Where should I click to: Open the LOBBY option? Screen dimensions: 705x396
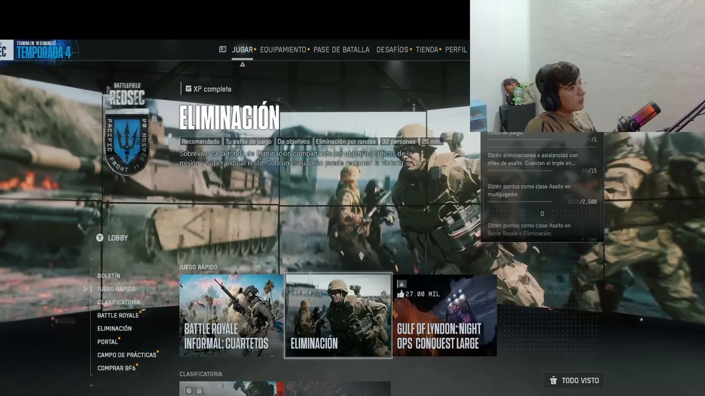coord(118,238)
